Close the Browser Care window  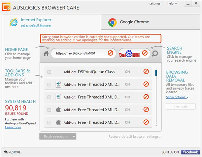[x=196, y=4]
